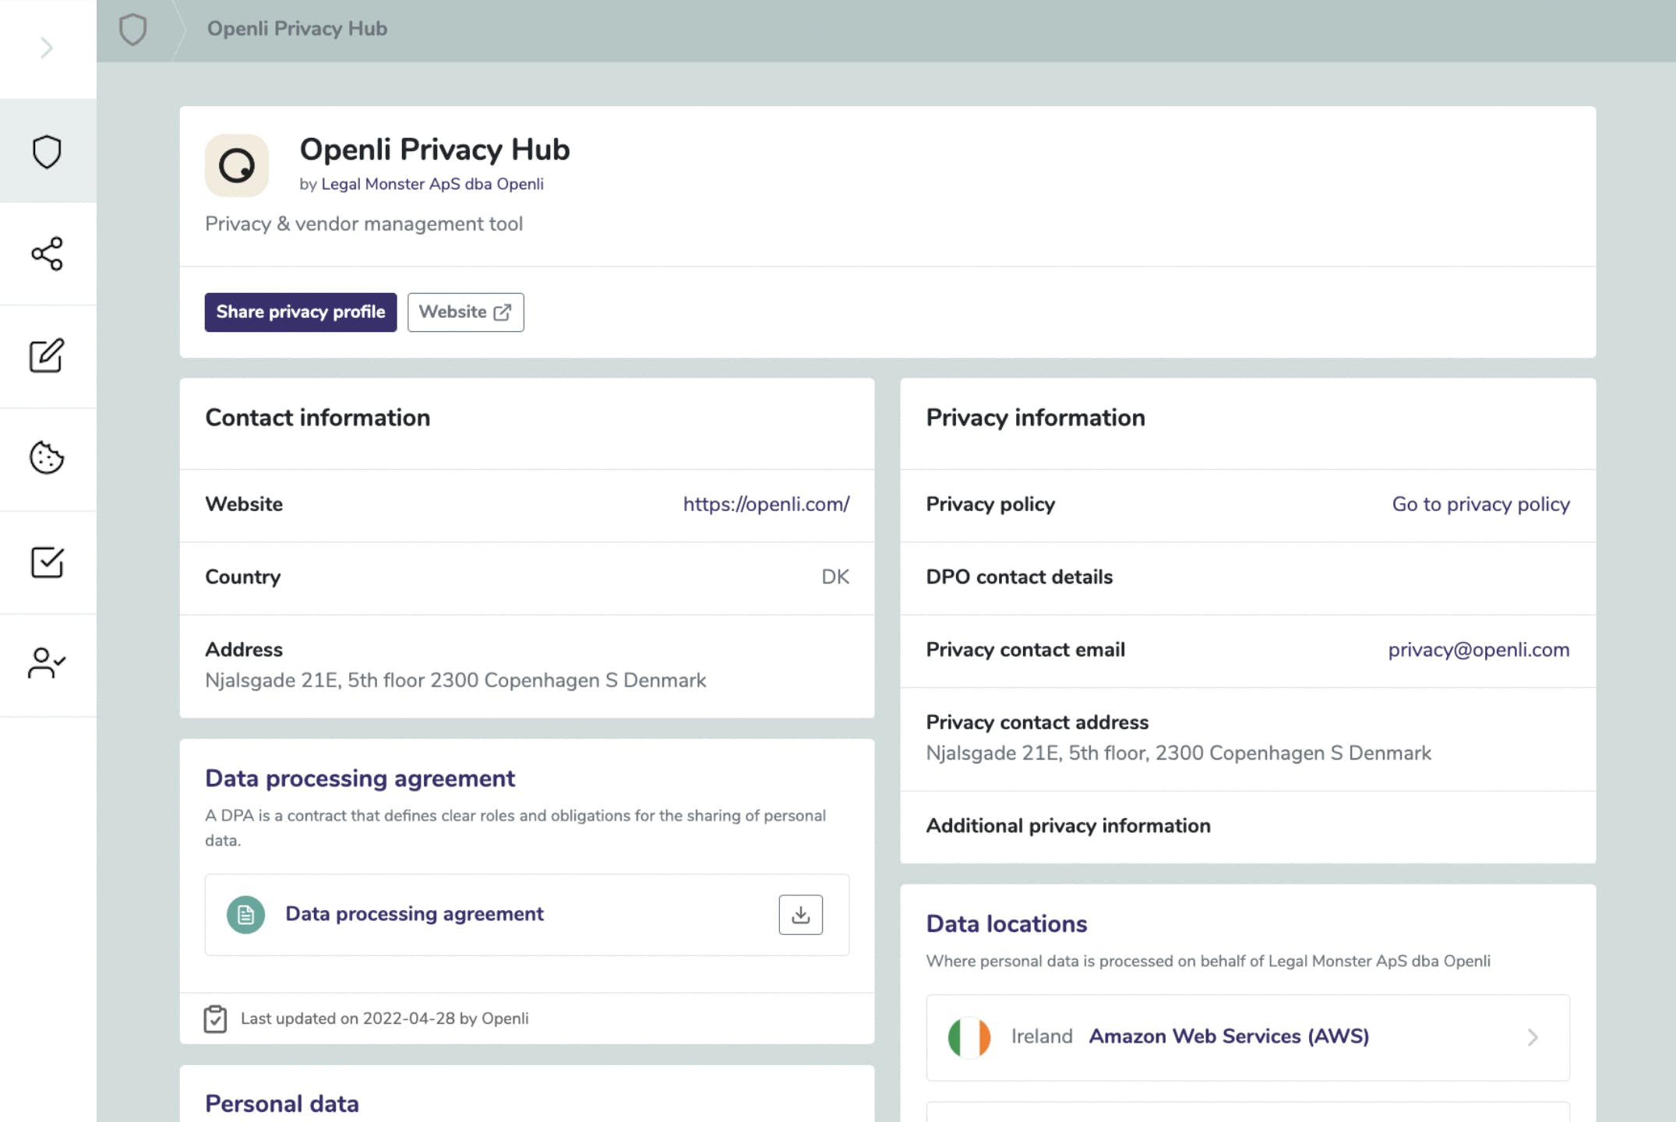Click Share privacy profile button

point(301,312)
